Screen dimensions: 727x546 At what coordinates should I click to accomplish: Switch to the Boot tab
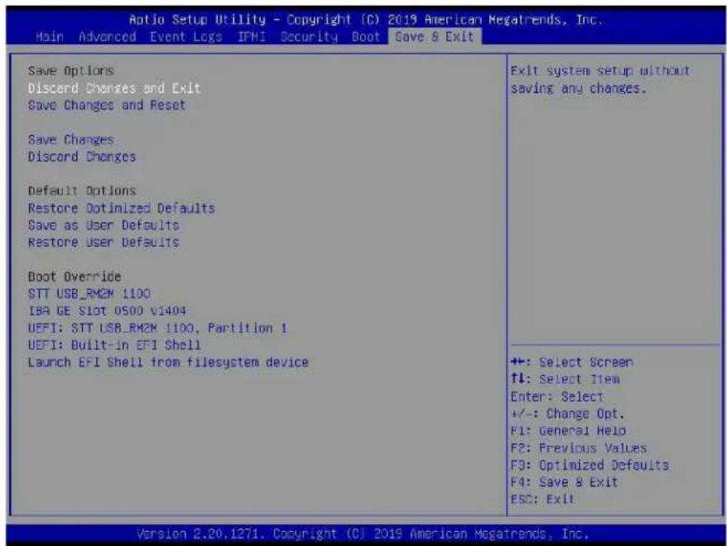tap(365, 36)
